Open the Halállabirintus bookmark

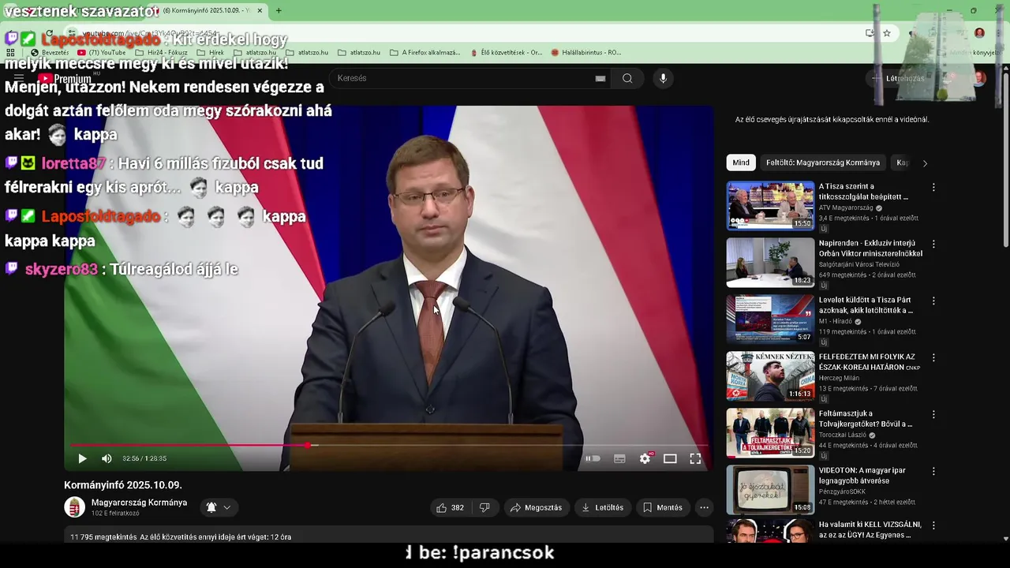pos(586,53)
